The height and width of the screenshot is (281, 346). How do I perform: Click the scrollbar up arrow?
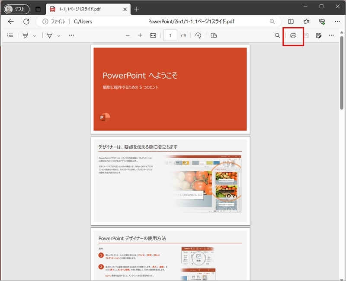tap(342, 32)
